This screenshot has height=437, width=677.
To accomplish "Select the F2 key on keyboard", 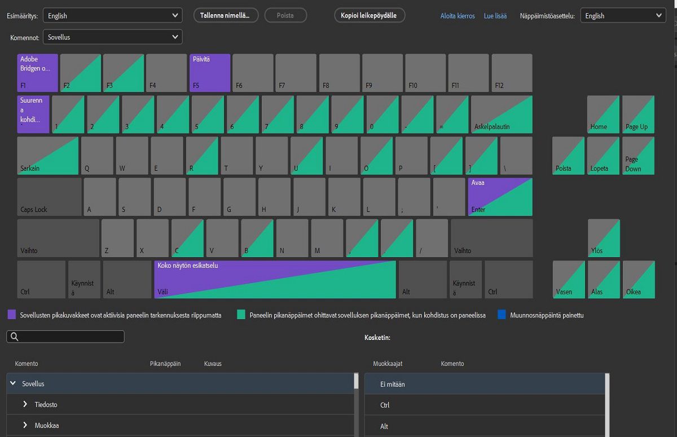I will click(81, 73).
